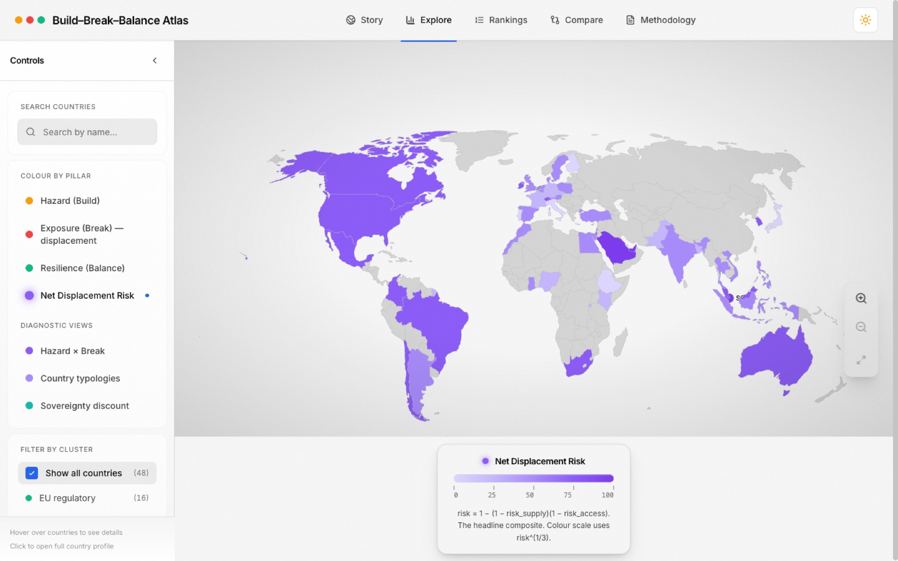Click the purple dot in legend title
This screenshot has height=561, width=898.
pos(485,461)
